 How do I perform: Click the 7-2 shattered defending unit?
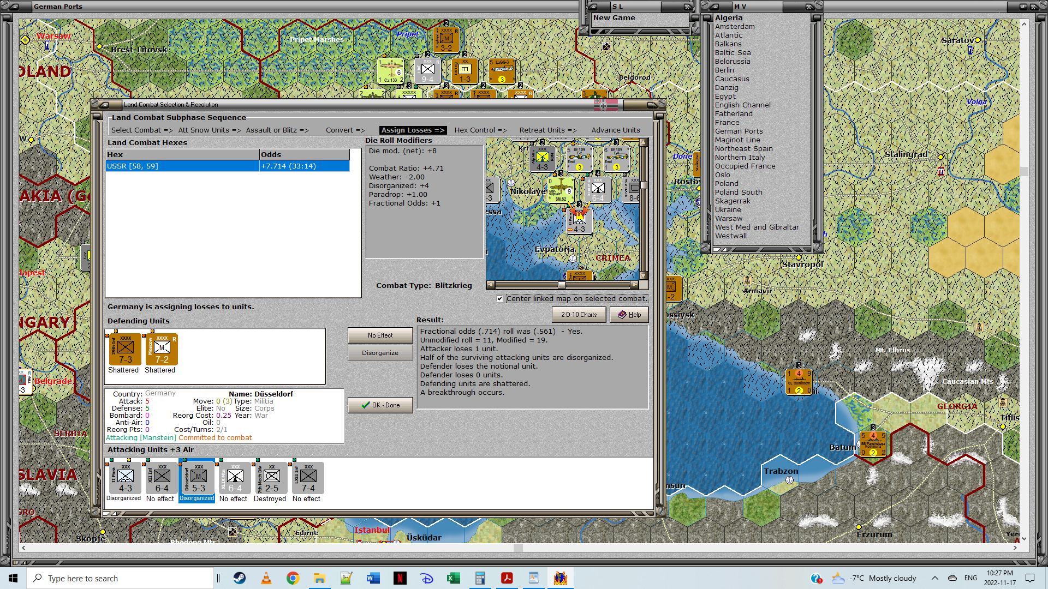point(162,350)
